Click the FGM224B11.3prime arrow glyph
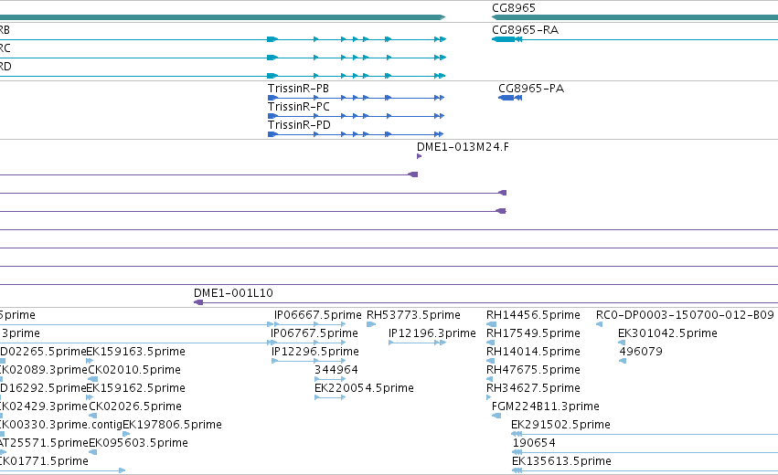The width and height of the screenshot is (778, 475). (x=496, y=416)
